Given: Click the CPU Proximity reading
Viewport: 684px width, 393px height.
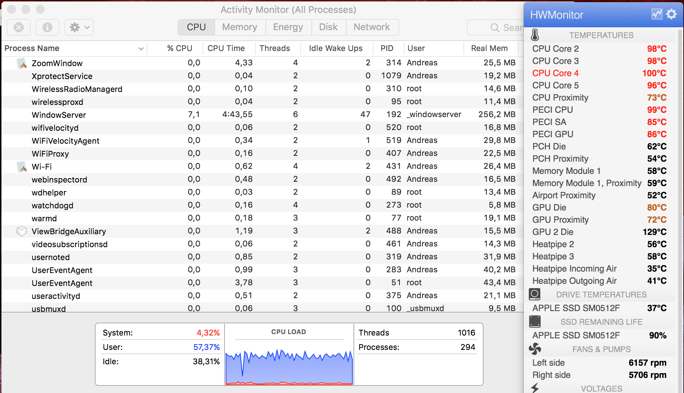Looking at the screenshot, I should click(599, 98).
